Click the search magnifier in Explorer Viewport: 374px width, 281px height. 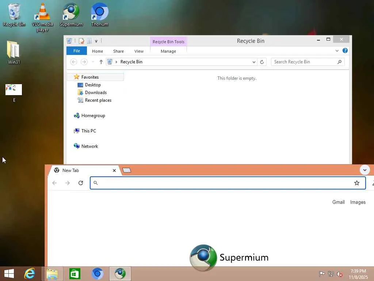(x=339, y=62)
